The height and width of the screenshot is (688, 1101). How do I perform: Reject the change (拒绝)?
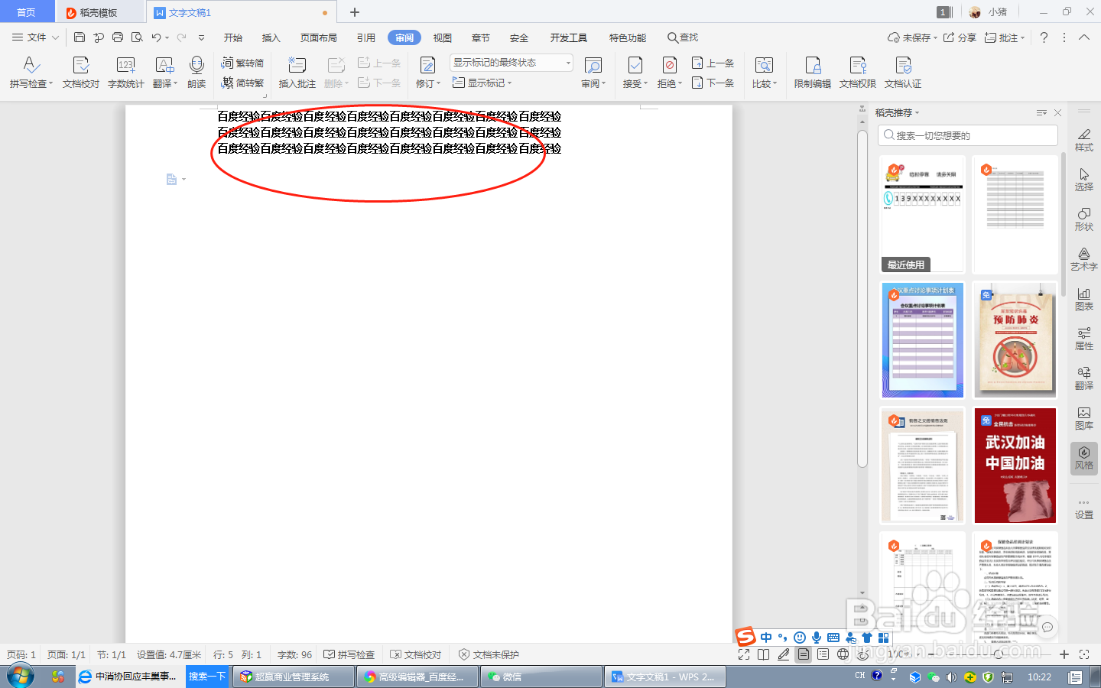coord(670,73)
